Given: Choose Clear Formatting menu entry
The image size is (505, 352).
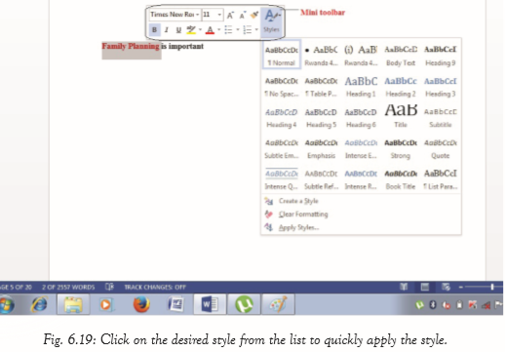Looking at the screenshot, I should point(361,215).
